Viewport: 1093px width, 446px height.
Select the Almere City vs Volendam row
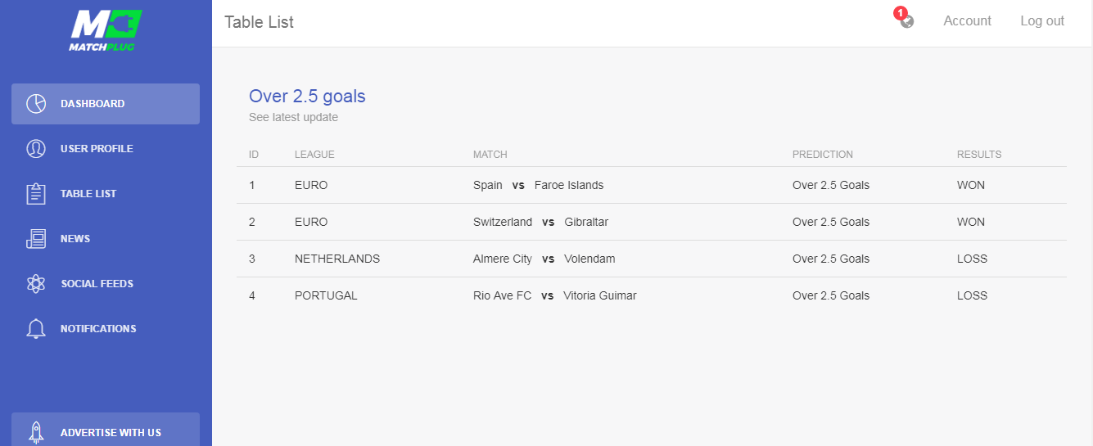[x=652, y=259]
